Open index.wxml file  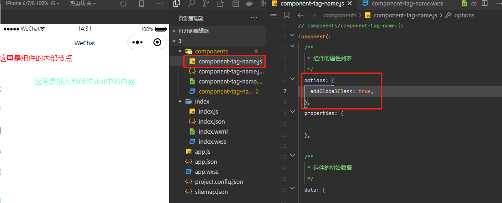point(213,131)
